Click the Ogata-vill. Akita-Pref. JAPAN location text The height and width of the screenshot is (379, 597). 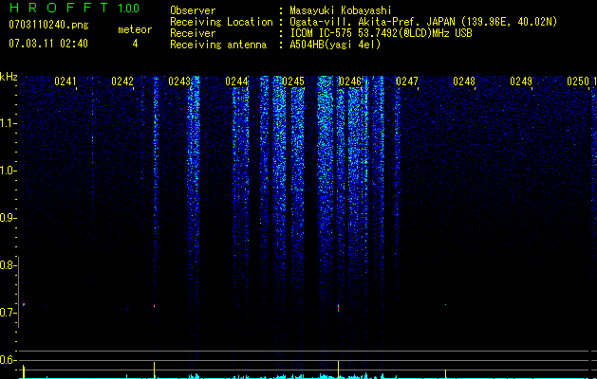[x=423, y=22]
